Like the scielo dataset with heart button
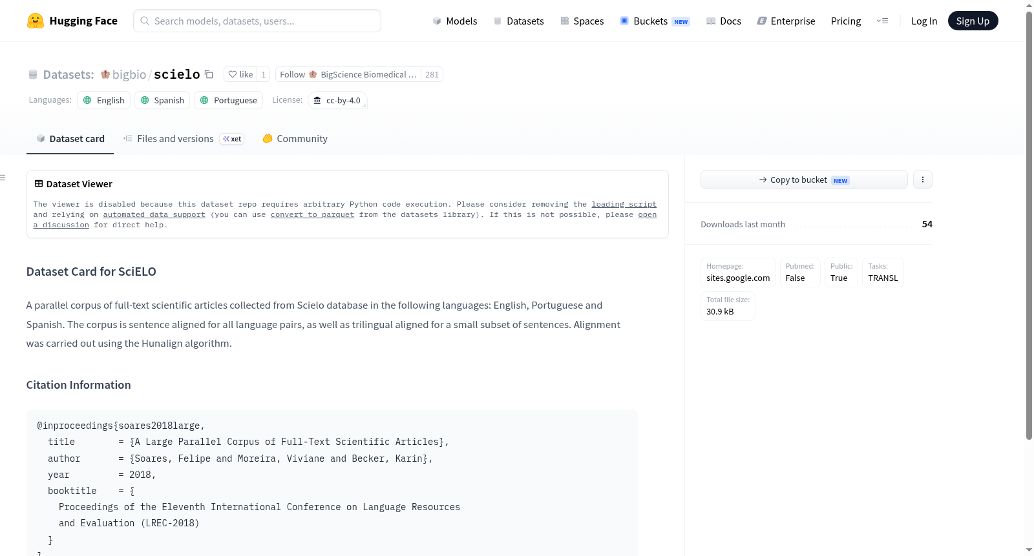Image resolution: width=1034 pixels, height=556 pixels. point(240,74)
